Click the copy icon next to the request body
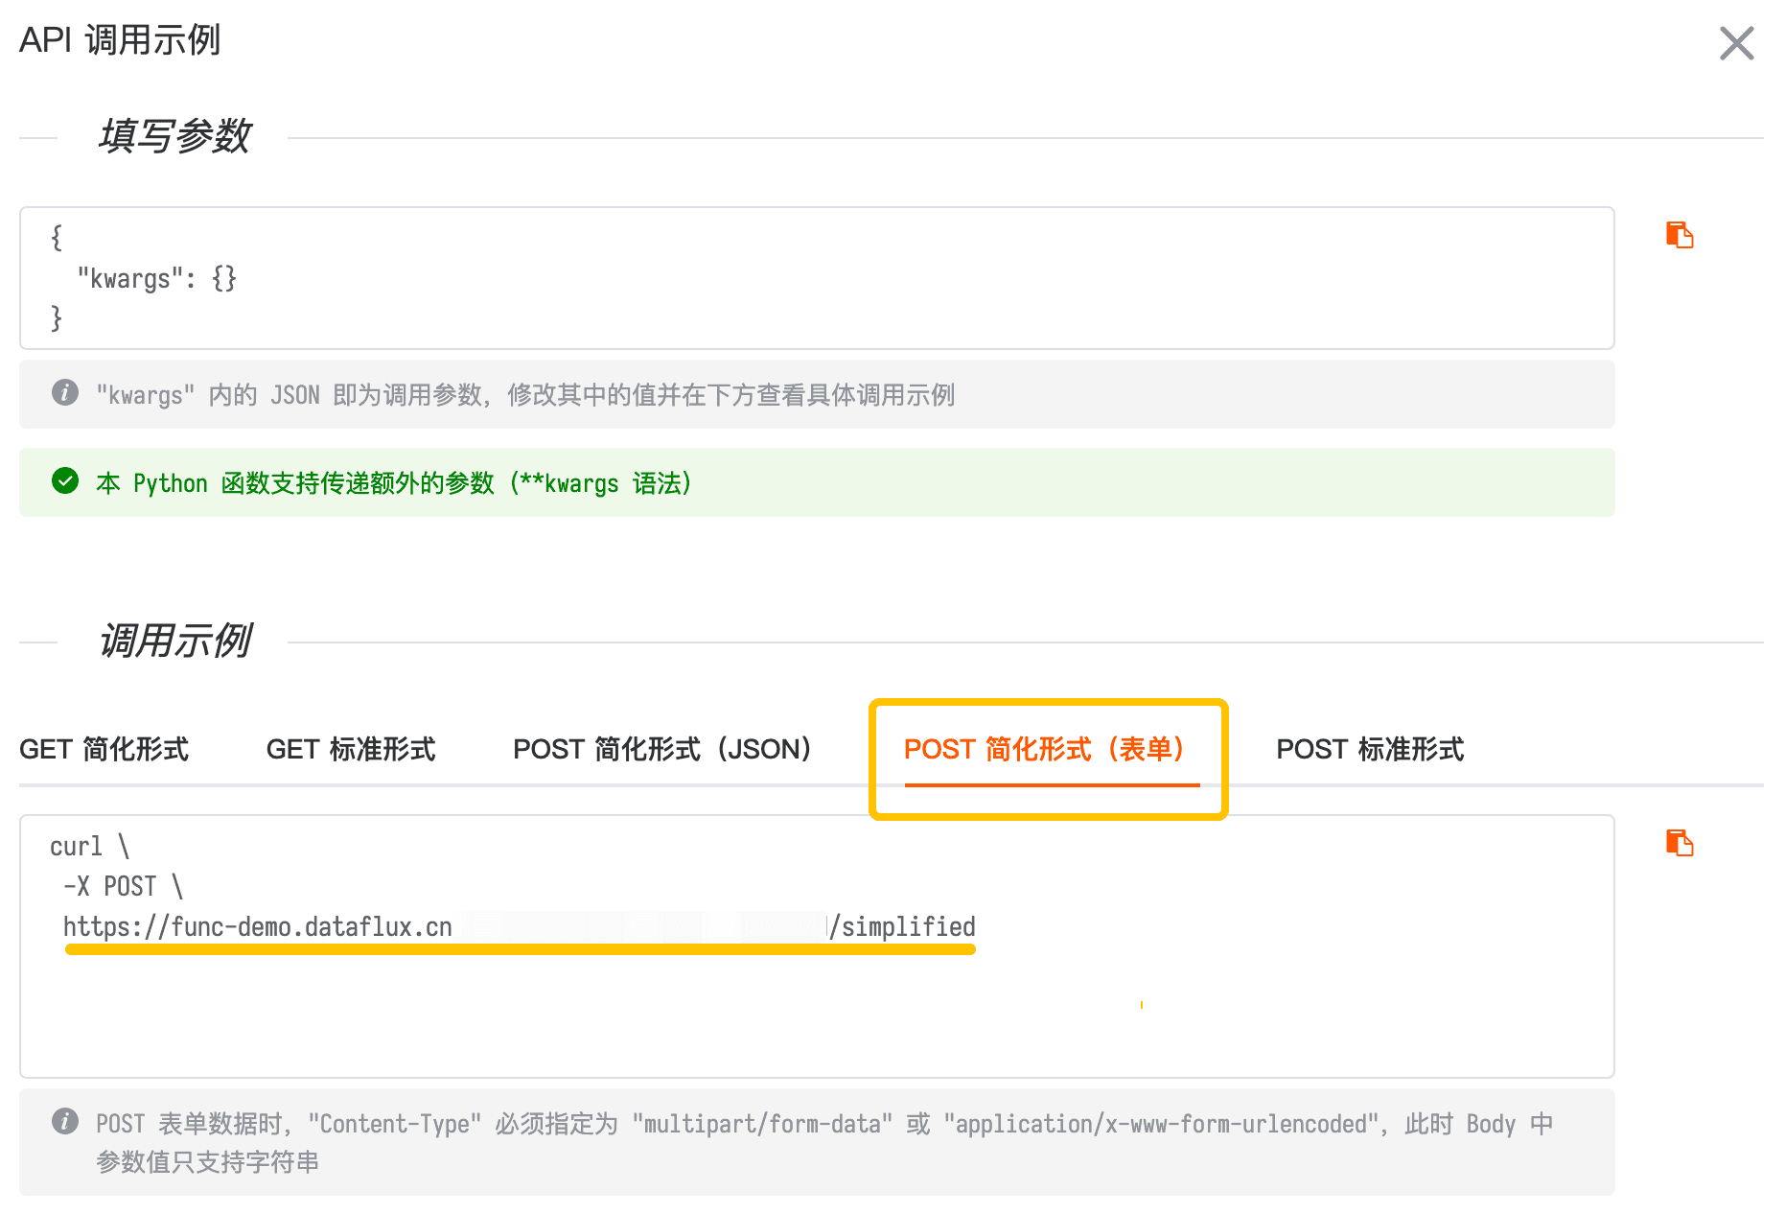The image size is (1785, 1214). [1679, 234]
